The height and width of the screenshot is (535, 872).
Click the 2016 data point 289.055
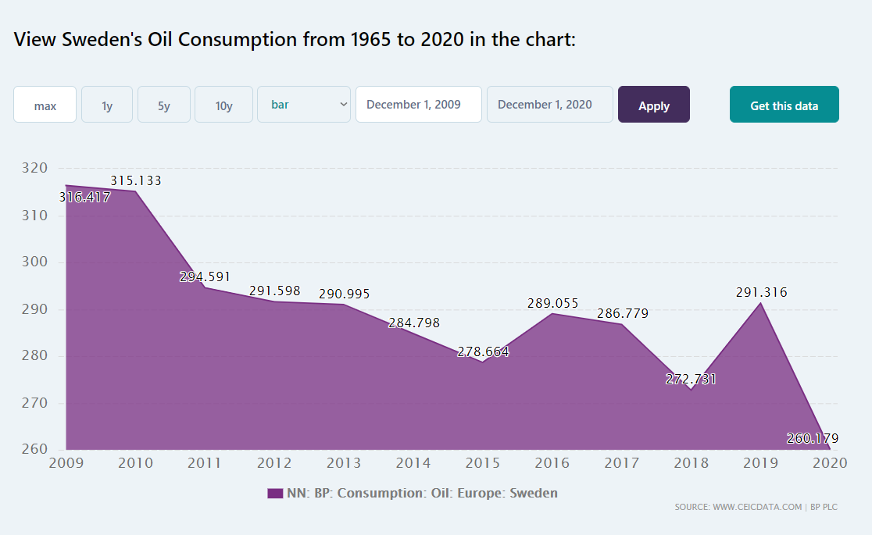(x=552, y=304)
